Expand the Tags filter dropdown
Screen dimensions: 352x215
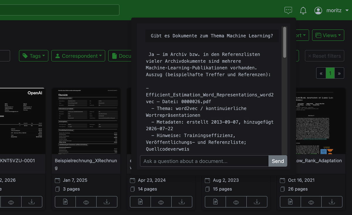point(34,56)
